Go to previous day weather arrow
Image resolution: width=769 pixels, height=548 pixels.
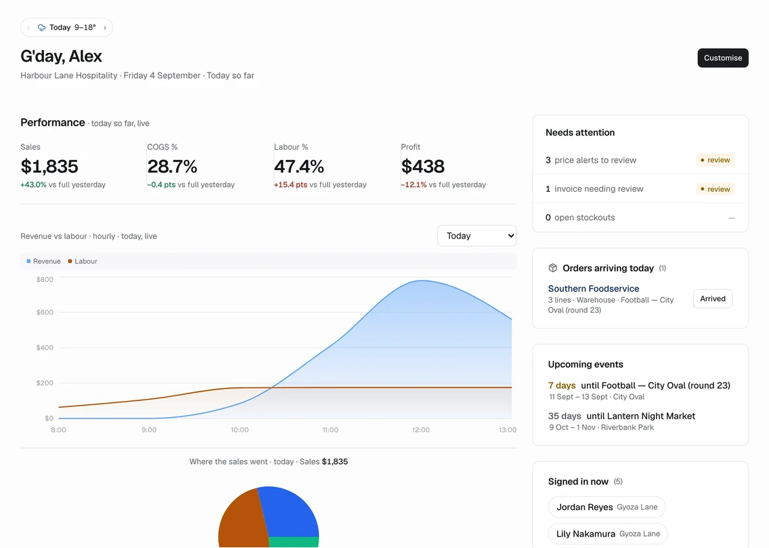pos(28,28)
